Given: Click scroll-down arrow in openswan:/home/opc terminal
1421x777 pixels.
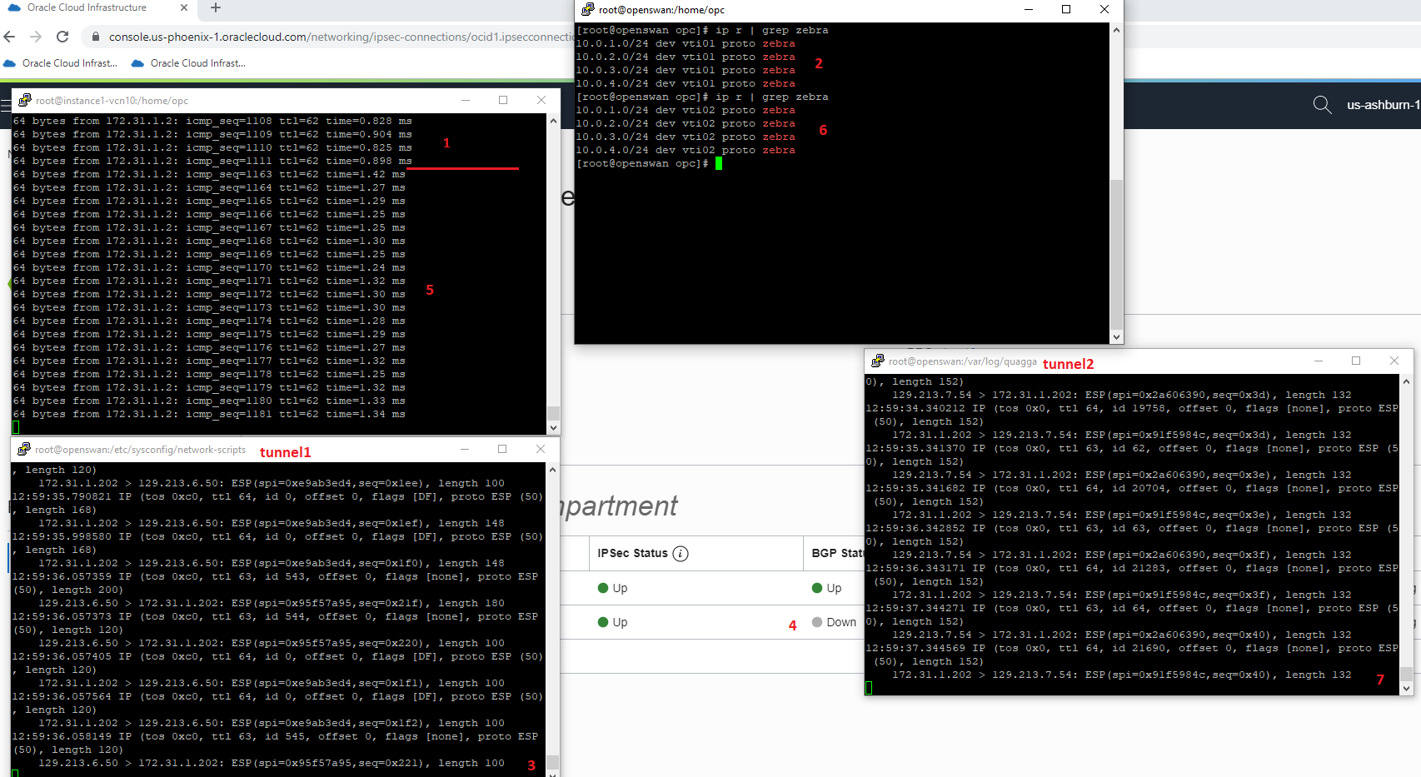Looking at the screenshot, I should pyautogui.click(x=1116, y=337).
